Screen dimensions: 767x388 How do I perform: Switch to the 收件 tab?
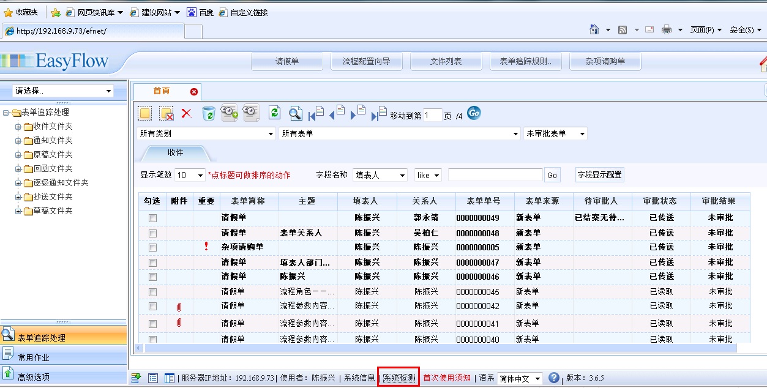tap(175, 152)
